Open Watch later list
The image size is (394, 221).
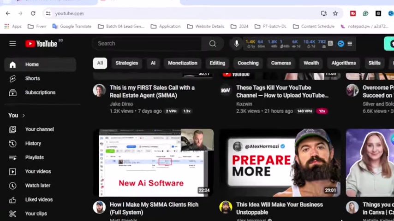pos(40,186)
